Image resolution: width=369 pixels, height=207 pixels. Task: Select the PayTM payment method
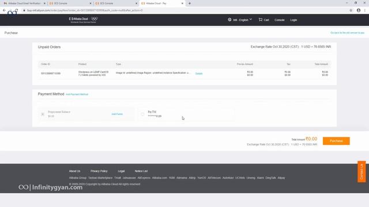point(142,114)
